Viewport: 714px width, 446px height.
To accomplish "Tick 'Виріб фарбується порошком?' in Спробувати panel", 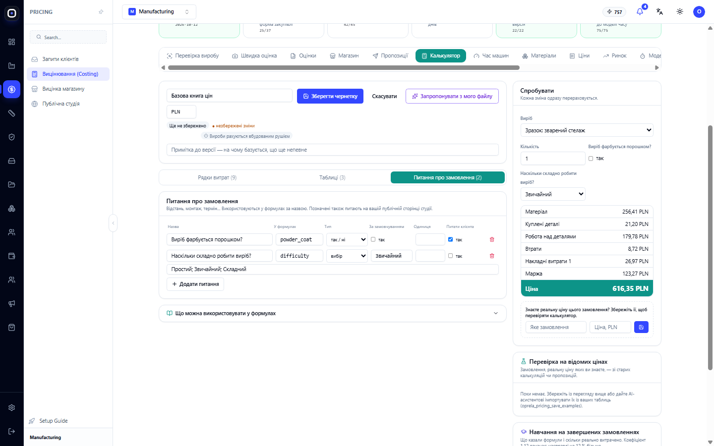I will 591,159.
